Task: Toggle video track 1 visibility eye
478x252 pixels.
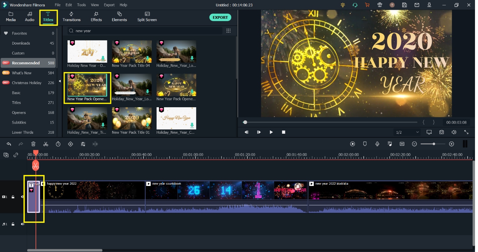Action: tap(22, 197)
